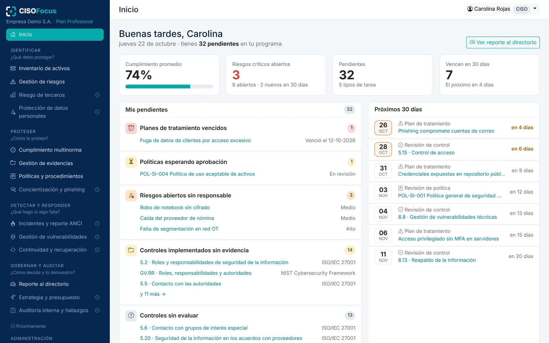Open Inicio in the sidebar

click(55, 35)
